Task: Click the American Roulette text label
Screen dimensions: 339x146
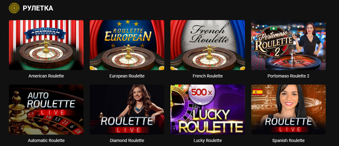Action: coord(46,76)
